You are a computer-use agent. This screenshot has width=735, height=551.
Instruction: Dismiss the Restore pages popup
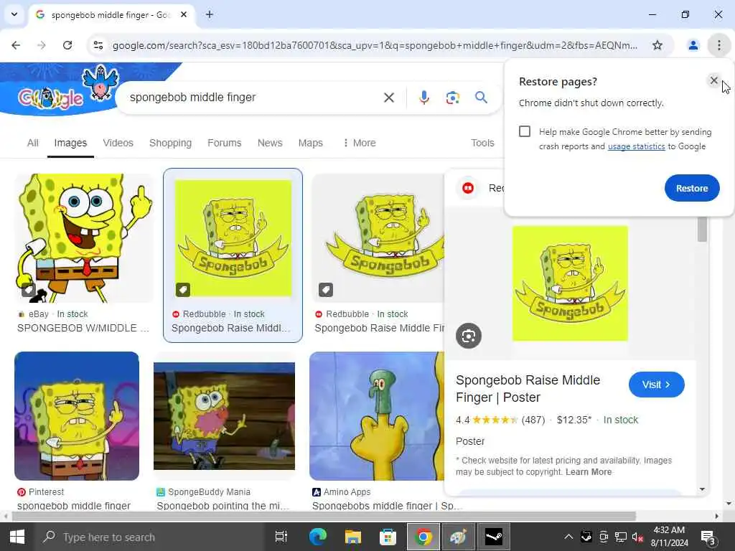[713, 80]
